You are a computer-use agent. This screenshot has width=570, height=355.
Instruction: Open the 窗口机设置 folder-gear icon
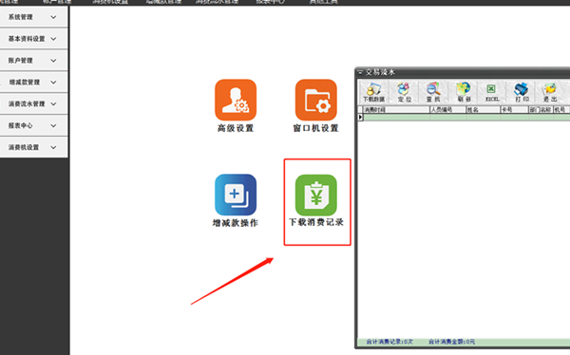click(316, 100)
